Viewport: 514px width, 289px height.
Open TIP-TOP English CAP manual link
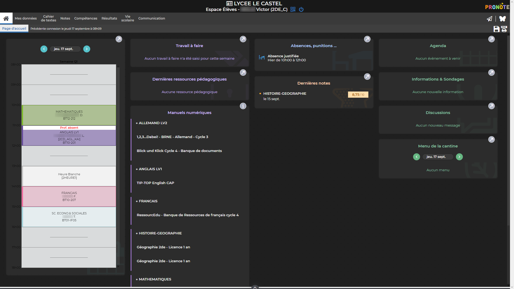pyautogui.click(x=155, y=183)
